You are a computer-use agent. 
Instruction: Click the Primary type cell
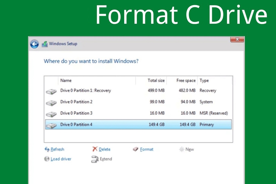tap(207, 125)
